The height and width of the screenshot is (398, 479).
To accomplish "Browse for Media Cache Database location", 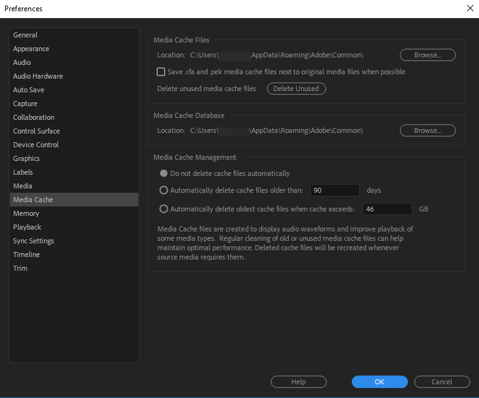I will click(x=428, y=130).
